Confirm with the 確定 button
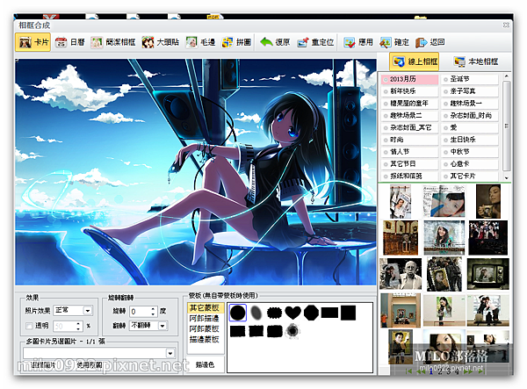This screenshot has width=527, height=389. 394,42
